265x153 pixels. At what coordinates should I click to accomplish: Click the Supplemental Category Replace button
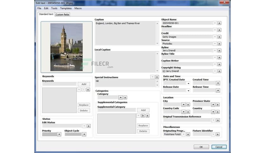143,125
